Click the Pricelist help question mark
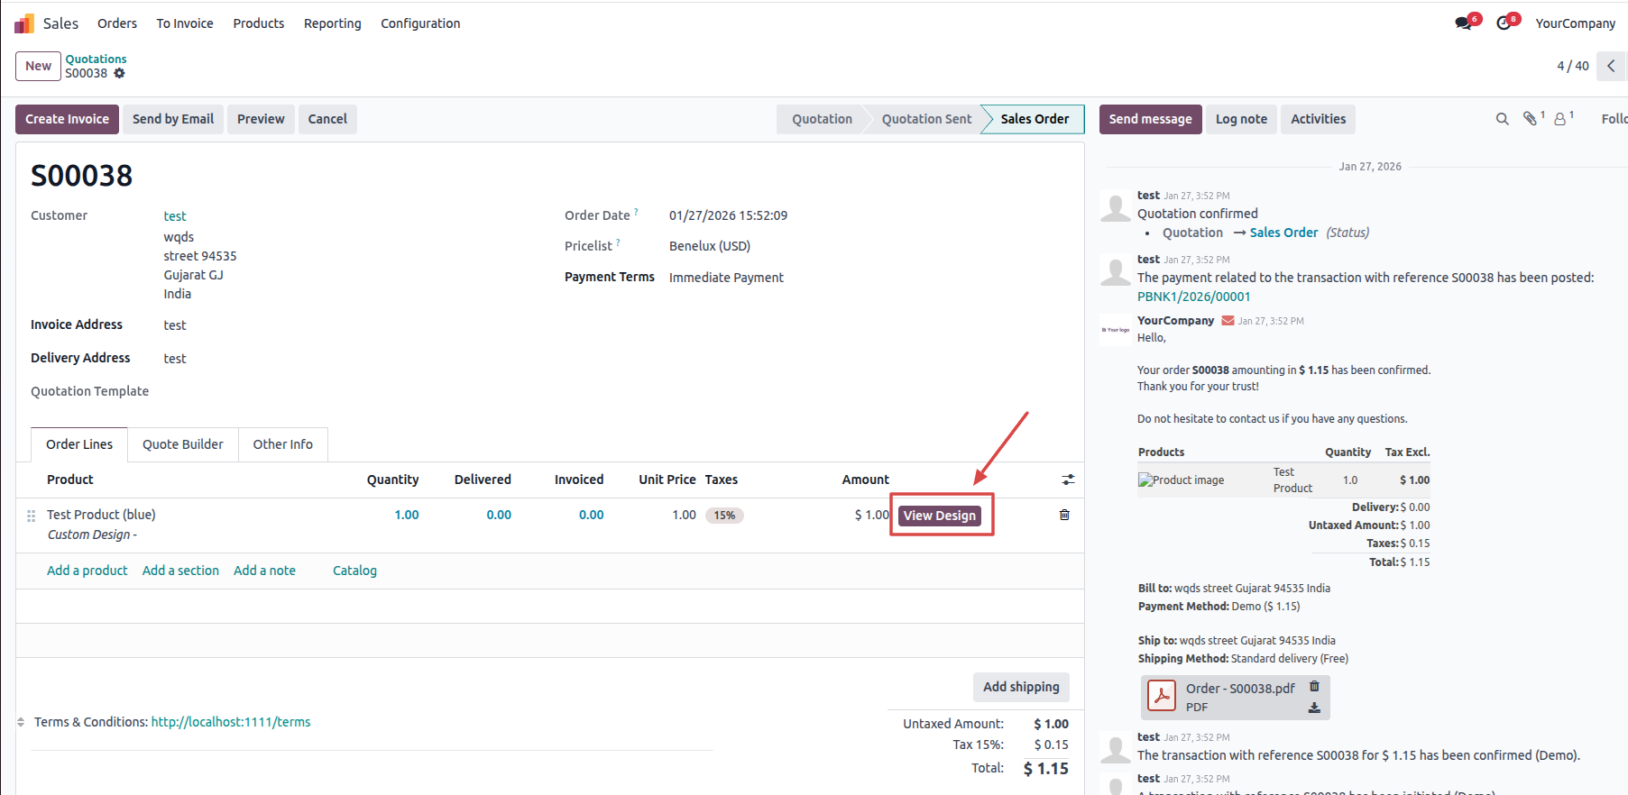 [x=618, y=243]
